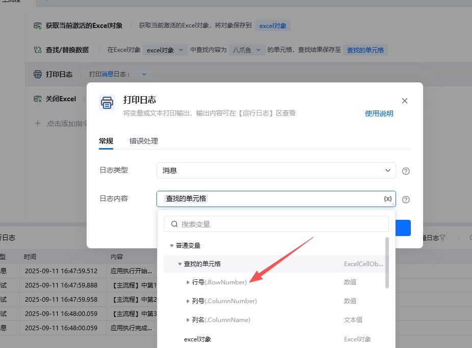Viewport: 472px width, 348px height.
Task: Click the 消息 log type link in step
Action: [x=107, y=74]
